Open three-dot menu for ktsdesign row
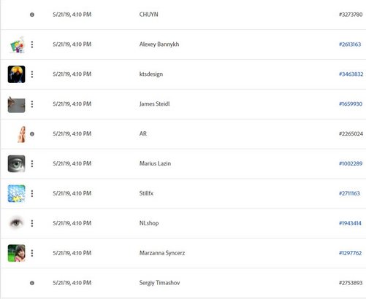Viewport: 366px width, 299px height. coord(32,74)
